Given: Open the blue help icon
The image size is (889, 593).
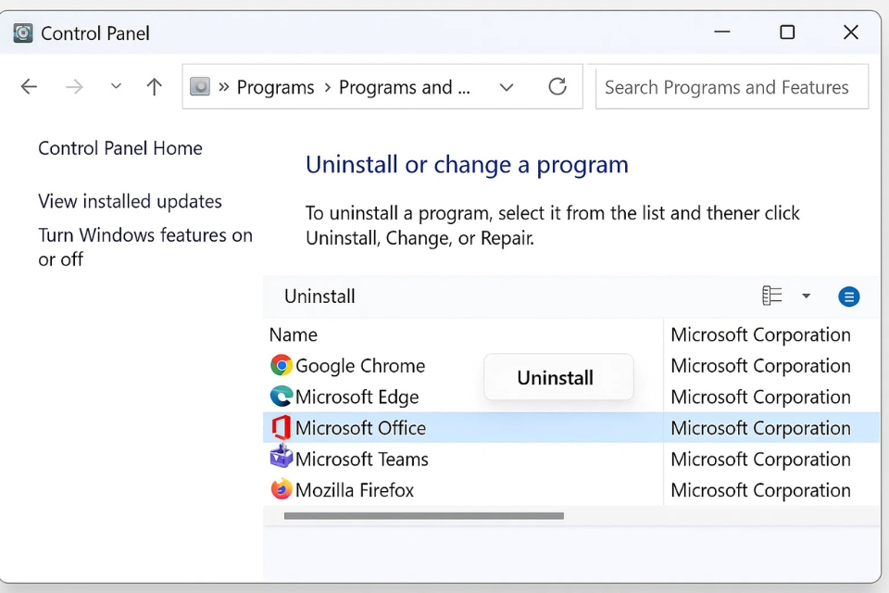Looking at the screenshot, I should tap(849, 296).
